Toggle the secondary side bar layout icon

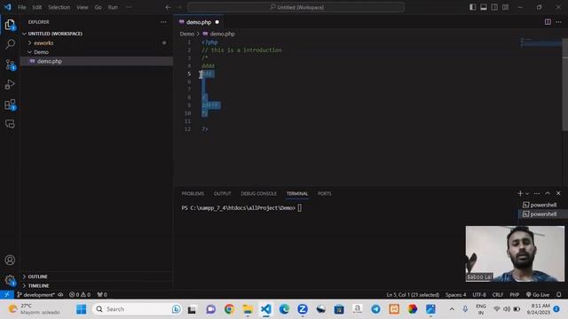[x=494, y=7]
